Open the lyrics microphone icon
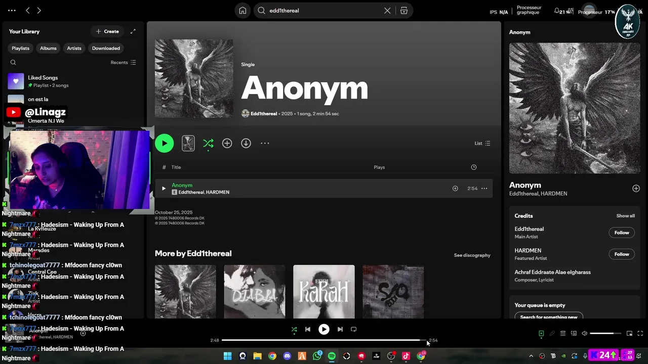The height and width of the screenshot is (364, 648). (552, 334)
